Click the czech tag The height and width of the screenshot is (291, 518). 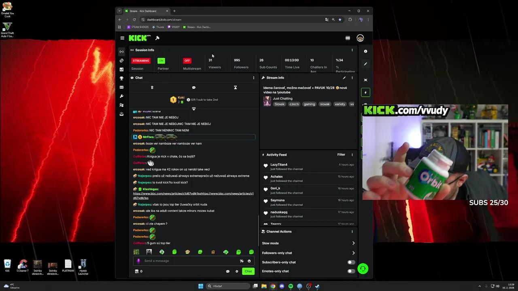(294, 104)
